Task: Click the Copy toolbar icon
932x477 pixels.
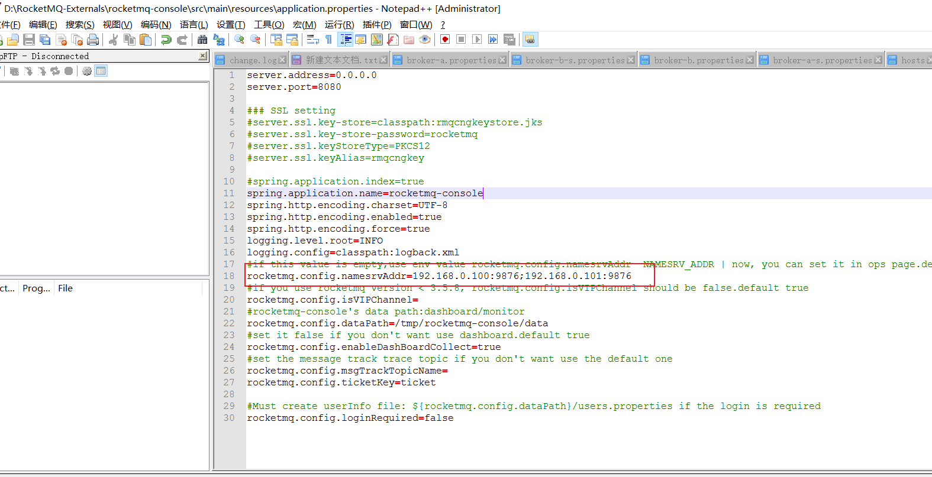Action: [130, 40]
